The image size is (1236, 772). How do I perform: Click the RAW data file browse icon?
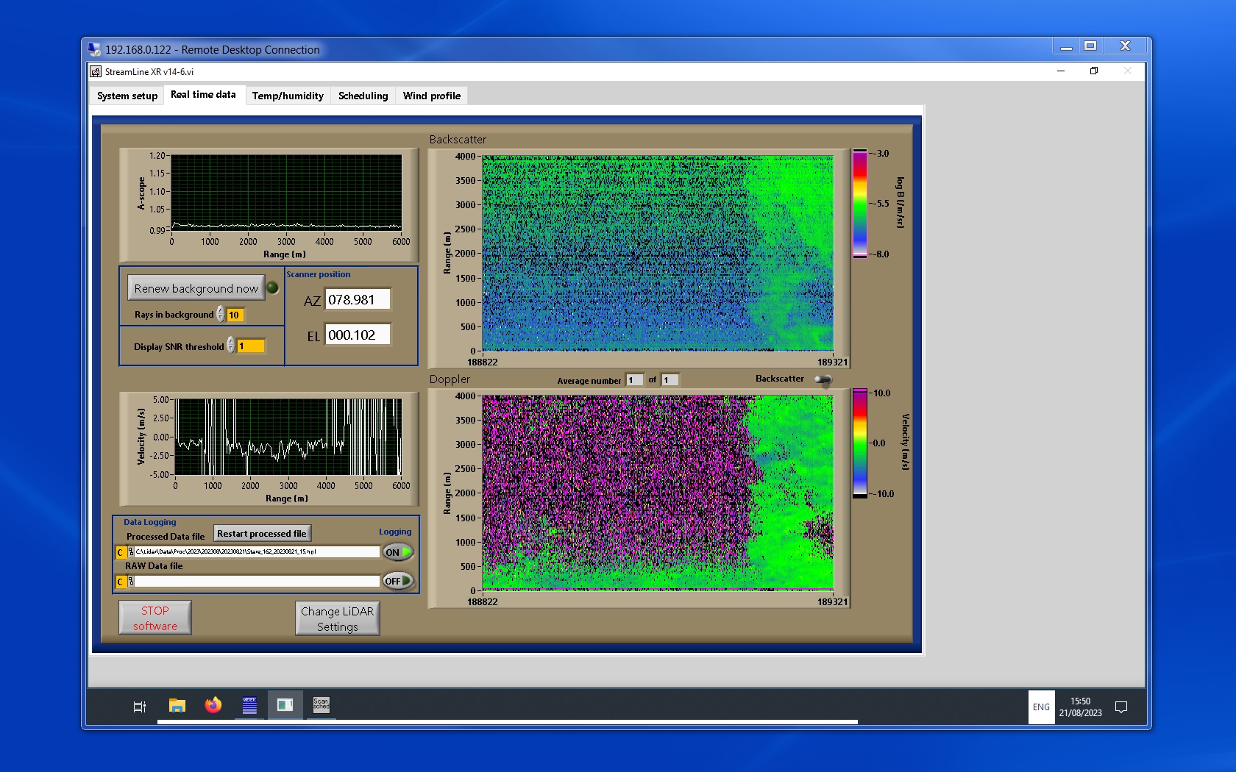point(131,582)
